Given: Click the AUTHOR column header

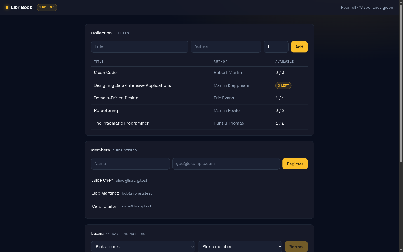Looking at the screenshot, I should (x=221, y=62).
